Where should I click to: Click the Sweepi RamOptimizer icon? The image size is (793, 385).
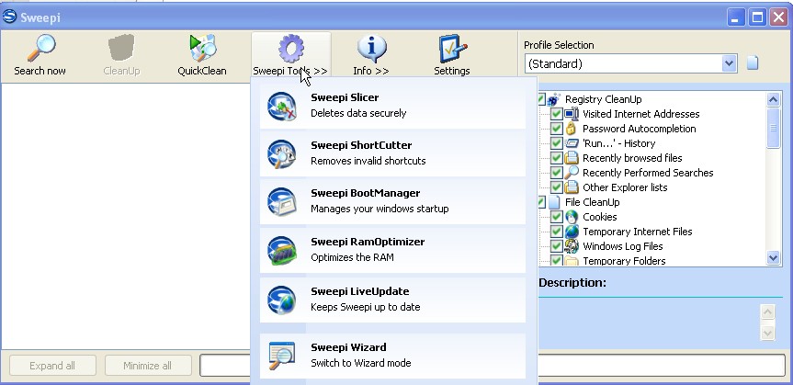(x=282, y=251)
